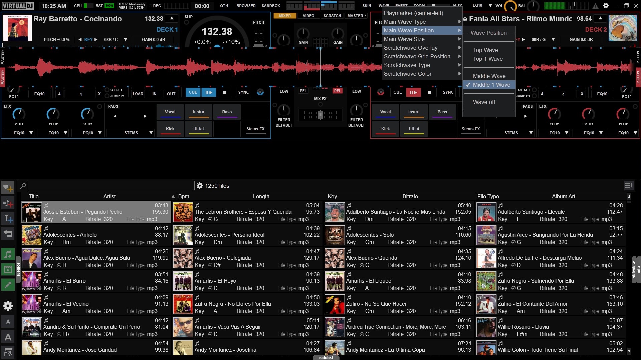Click the Deck 2 red vinyl mode icon
This screenshot has height=360, width=641.
pyautogui.click(x=381, y=92)
